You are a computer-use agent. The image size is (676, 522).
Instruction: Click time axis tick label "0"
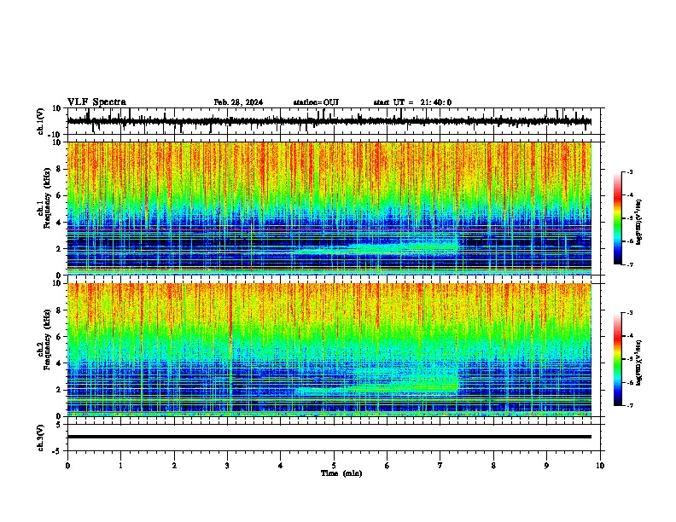(x=67, y=466)
